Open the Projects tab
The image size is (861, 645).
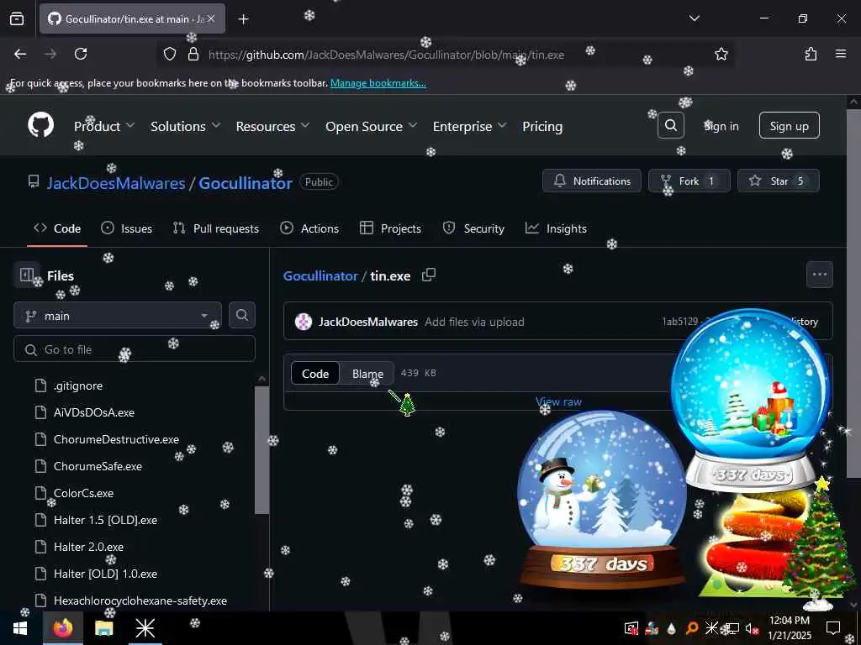(390, 228)
